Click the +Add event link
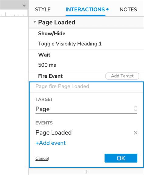144x175 pixels. (50, 143)
